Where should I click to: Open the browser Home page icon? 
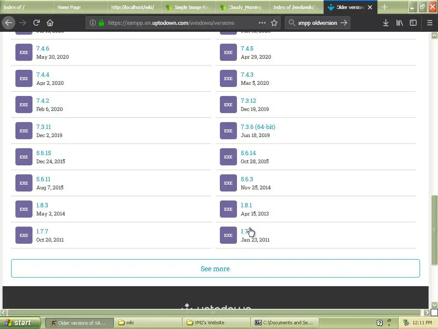click(x=50, y=23)
